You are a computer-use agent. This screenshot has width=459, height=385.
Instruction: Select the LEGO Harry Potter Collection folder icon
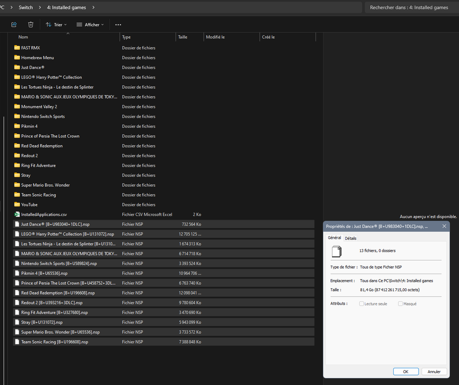click(17, 77)
